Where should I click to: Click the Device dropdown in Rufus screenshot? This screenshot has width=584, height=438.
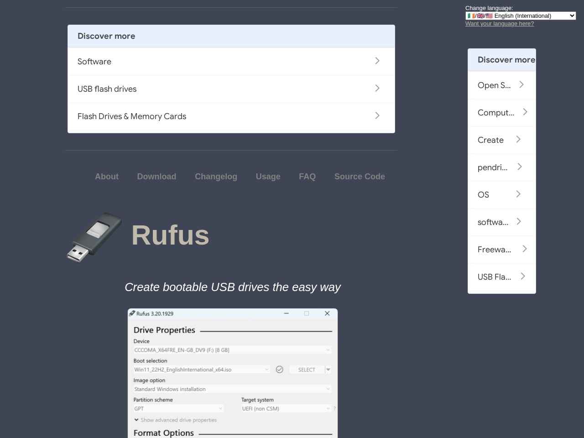(x=232, y=350)
